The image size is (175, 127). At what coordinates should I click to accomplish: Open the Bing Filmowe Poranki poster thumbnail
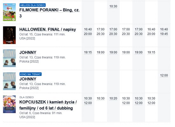click(x=9, y=12)
